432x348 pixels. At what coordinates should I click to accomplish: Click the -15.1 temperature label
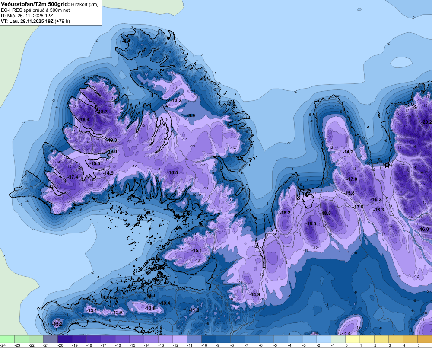[x=197, y=250]
